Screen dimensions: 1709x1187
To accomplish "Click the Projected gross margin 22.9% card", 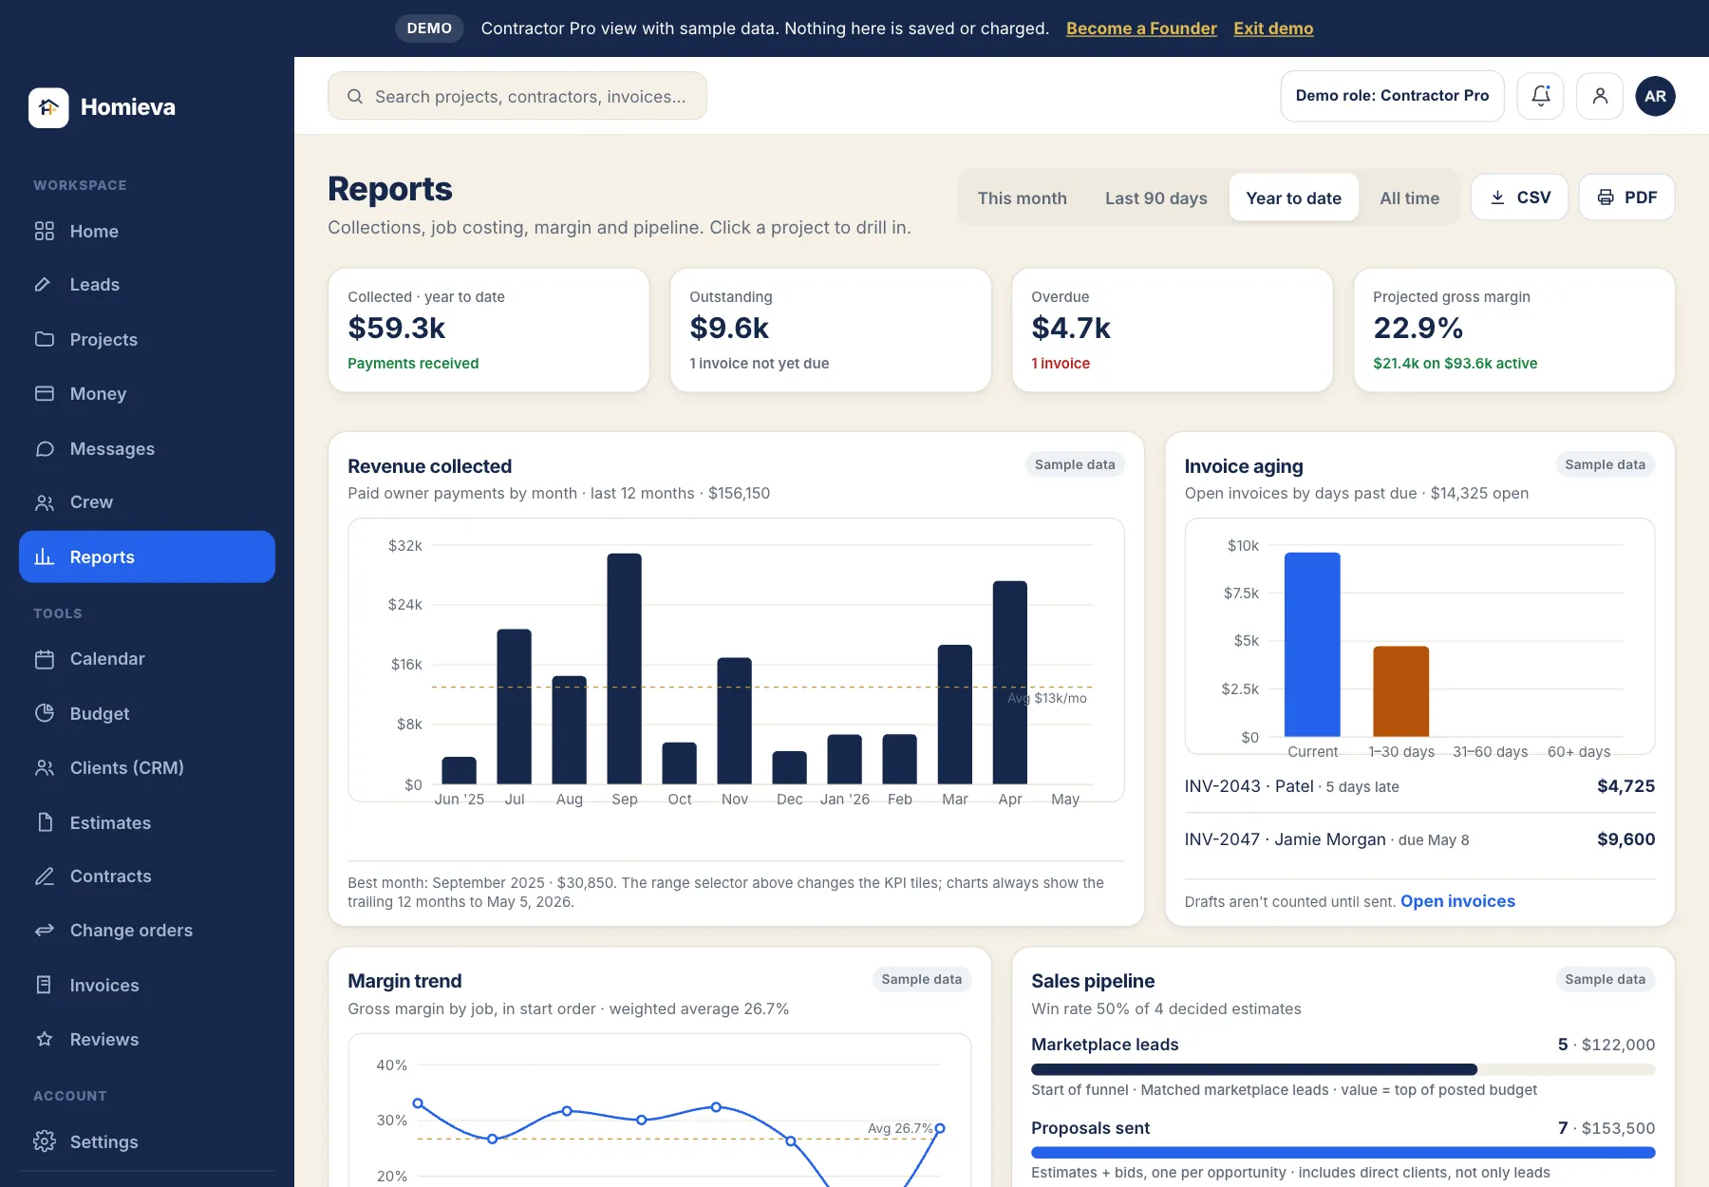I will 1514,330.
